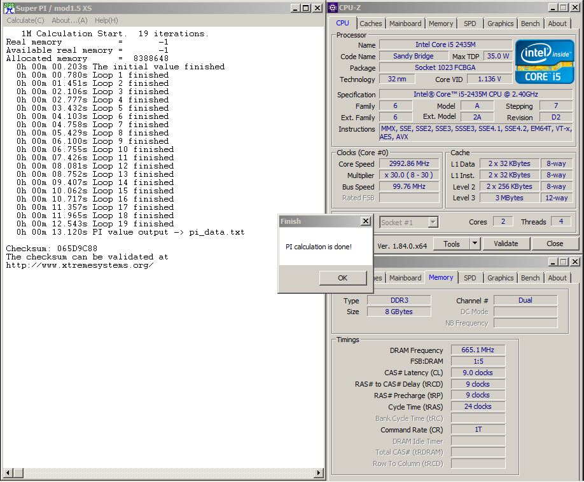The height and width of the screenshot is (482, 584).
Task: Open the About...(A) menu in Super PI
Action: [x=69, y=20]
